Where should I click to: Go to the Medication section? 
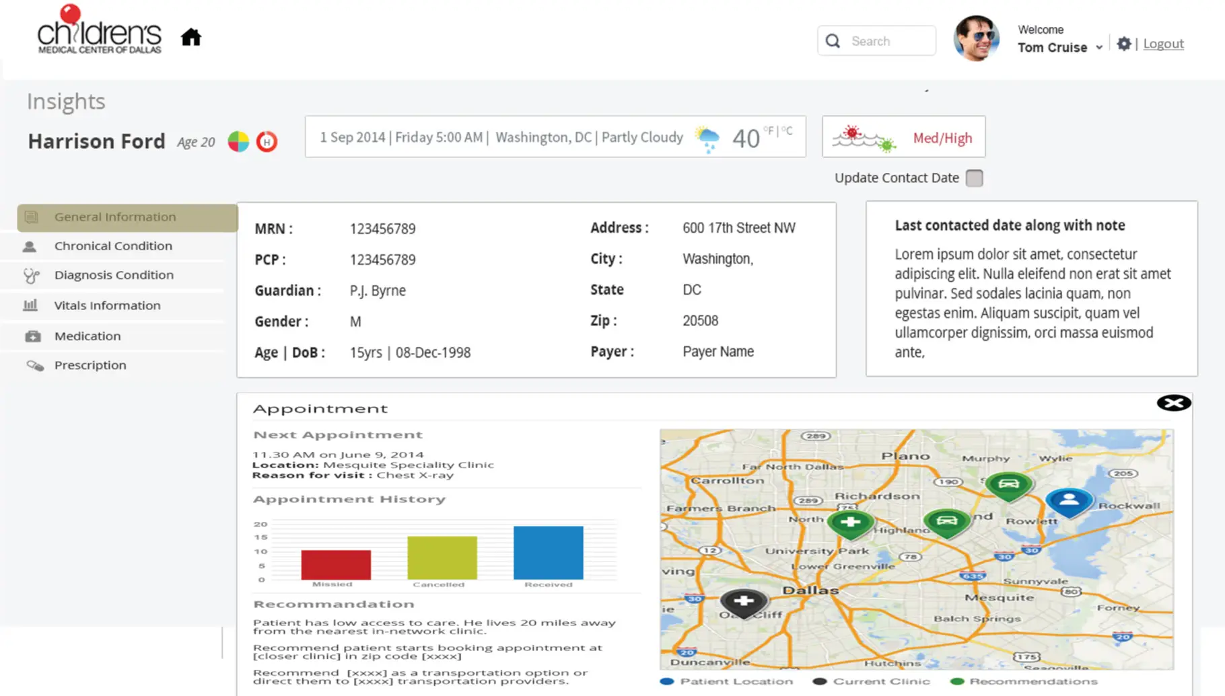[x=87, y=336]
